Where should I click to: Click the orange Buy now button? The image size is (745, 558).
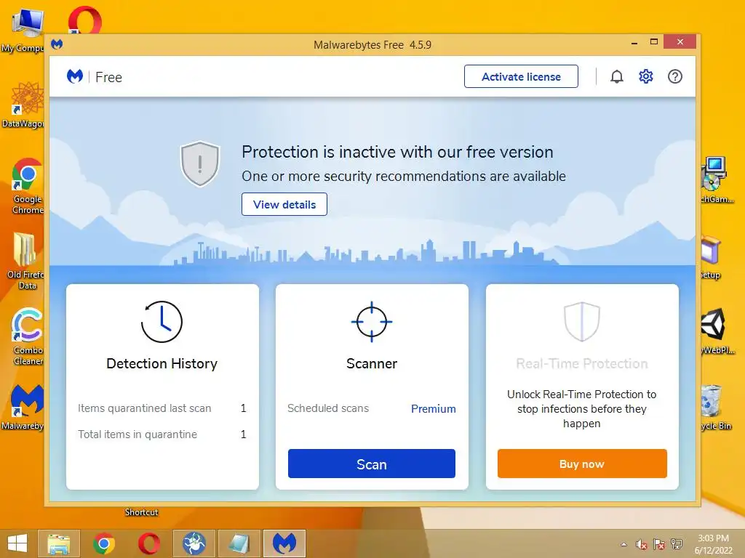(582, 464)
